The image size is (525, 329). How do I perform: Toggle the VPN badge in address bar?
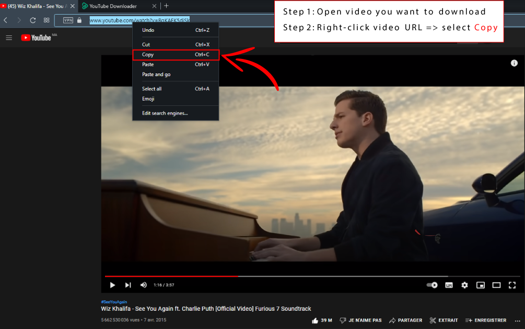pos(68,20)
